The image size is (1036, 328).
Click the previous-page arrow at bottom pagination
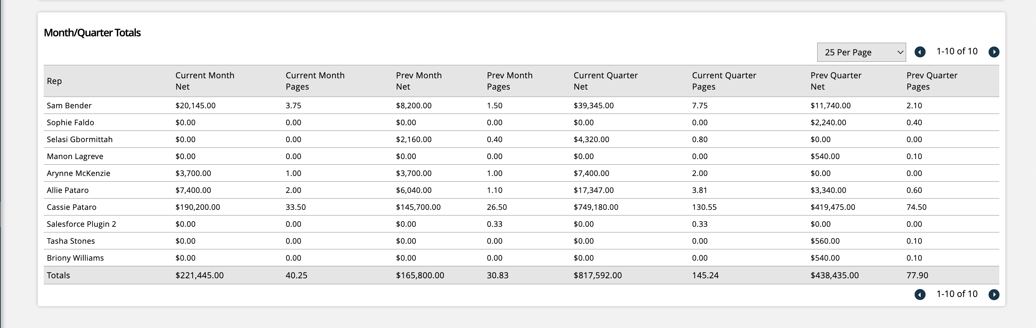point(920,294)
